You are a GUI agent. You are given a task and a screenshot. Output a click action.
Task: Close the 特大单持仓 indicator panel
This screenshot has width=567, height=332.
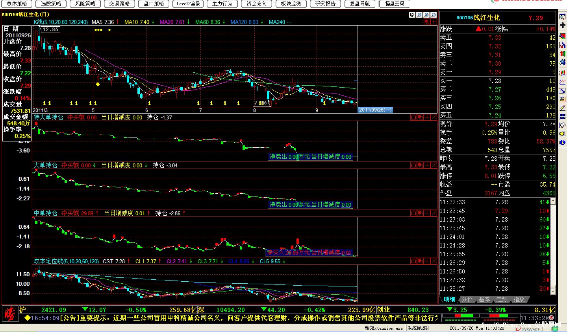434,117
